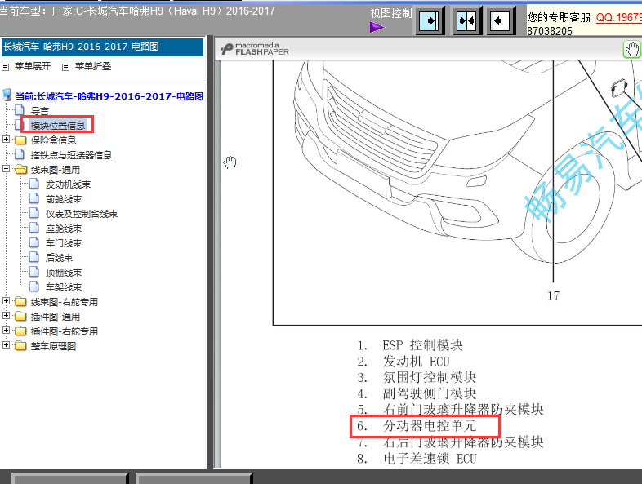Click the second taskbar button at the bottom
Image resolution: width=642 pixels, height=484 pixels.
(x=194, y=478)
